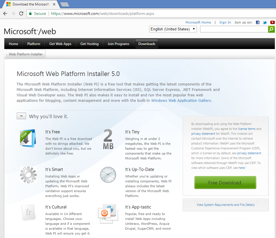The width and height of the screenshot is (276, 238).
Task: Click the Sign In link
Action: tap(225, 22)
